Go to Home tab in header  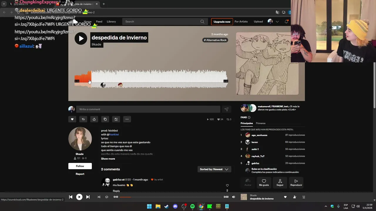click(88, 22)
